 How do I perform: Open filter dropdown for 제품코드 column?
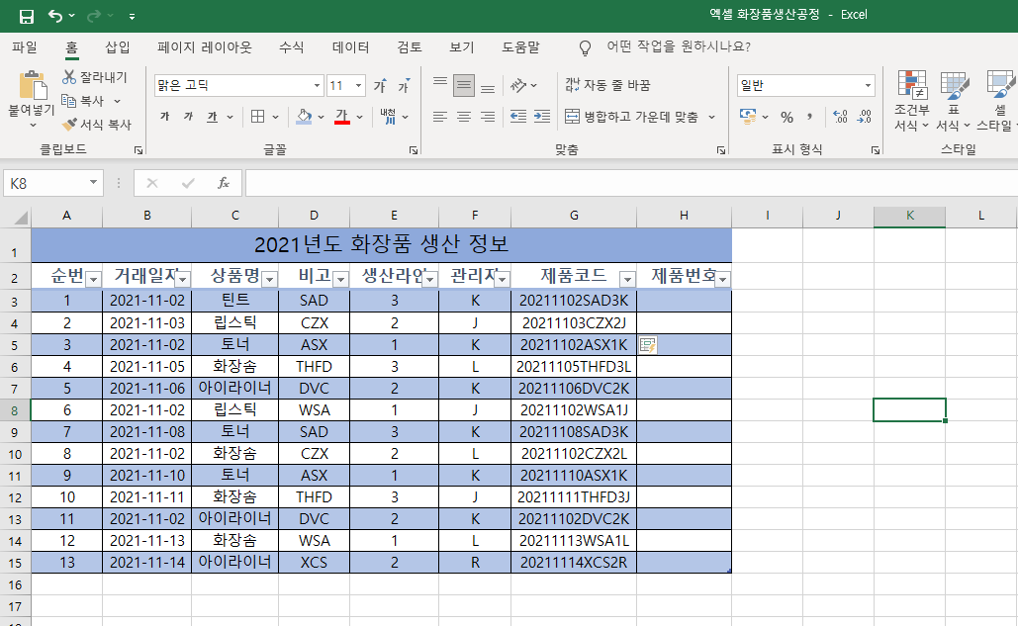click(627, 280)
